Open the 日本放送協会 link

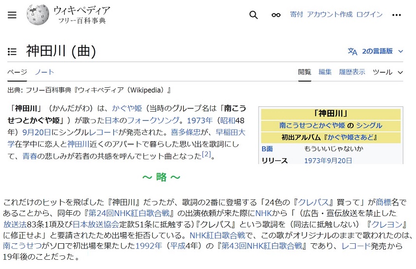(x=96, y=224)
